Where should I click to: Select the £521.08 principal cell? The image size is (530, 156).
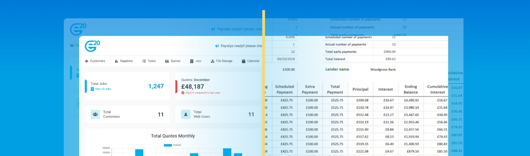(362, 152)
